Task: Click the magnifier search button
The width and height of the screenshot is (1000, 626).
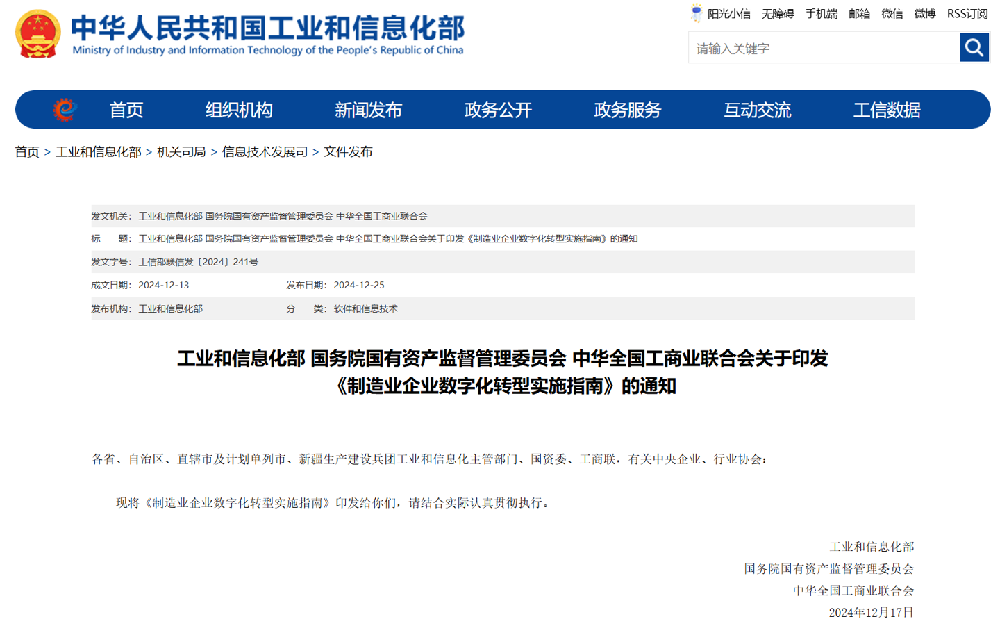Action: (974, 47)
